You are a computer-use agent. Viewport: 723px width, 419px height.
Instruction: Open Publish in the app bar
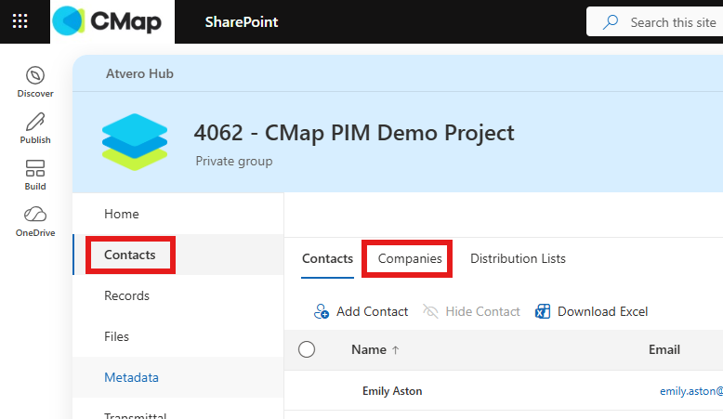[x=35, y=128]
